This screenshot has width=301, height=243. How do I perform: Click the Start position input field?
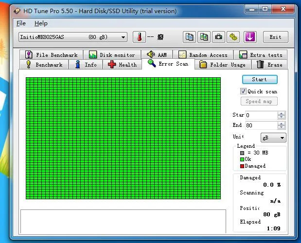click(261, 115)
